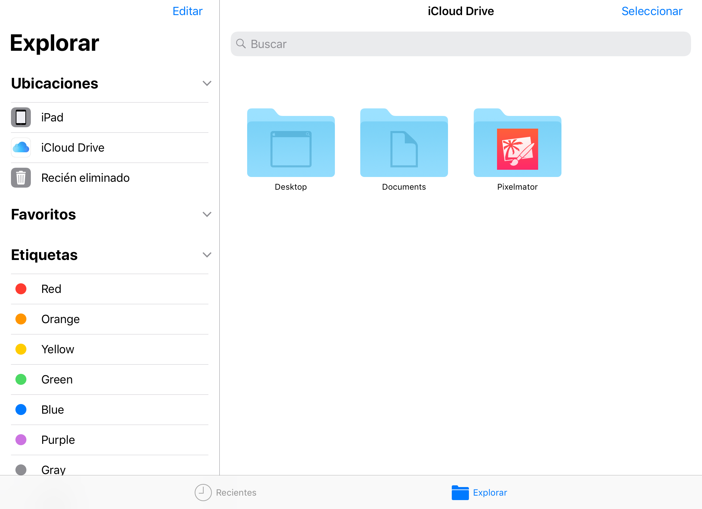Click the Gray tag label
This screenshot has height=509, width=702.
(x=53, y=470)
